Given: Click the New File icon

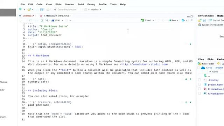Looking at the screenshot, I should coord(21,9).
